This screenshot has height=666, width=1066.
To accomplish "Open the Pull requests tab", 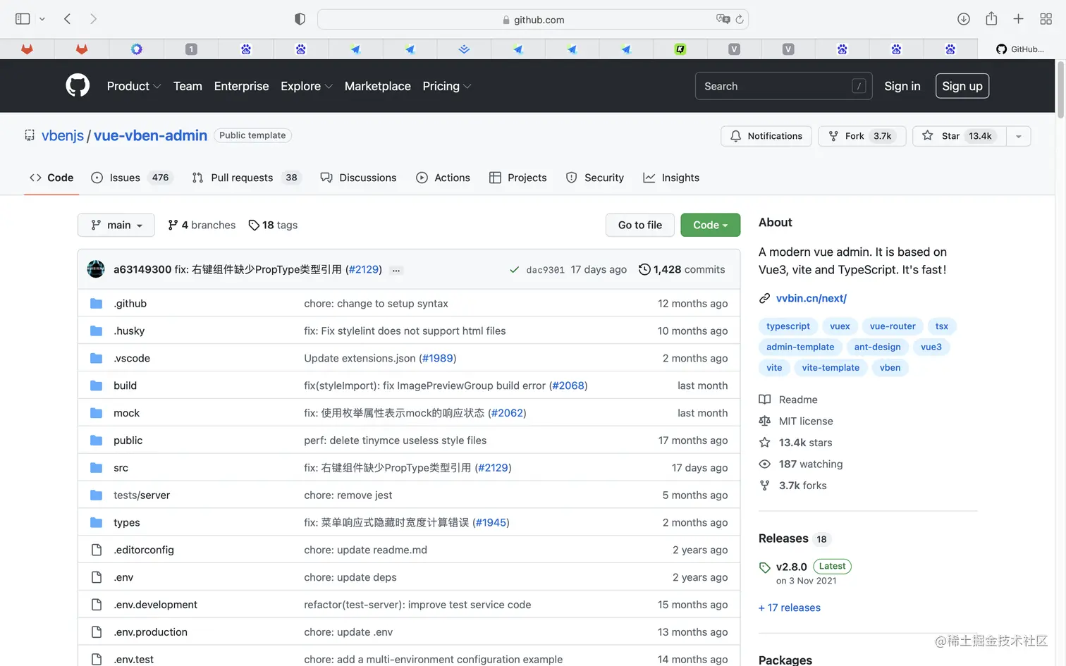I will tap(246, 178).
